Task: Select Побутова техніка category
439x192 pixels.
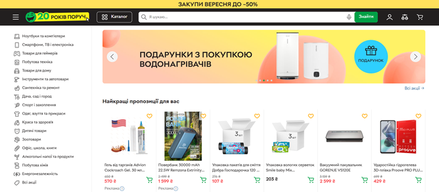Action: click(x=37, y=62)
